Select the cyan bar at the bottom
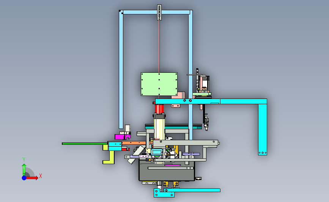Viewport: 329px width, 202px height. (192, 190)
